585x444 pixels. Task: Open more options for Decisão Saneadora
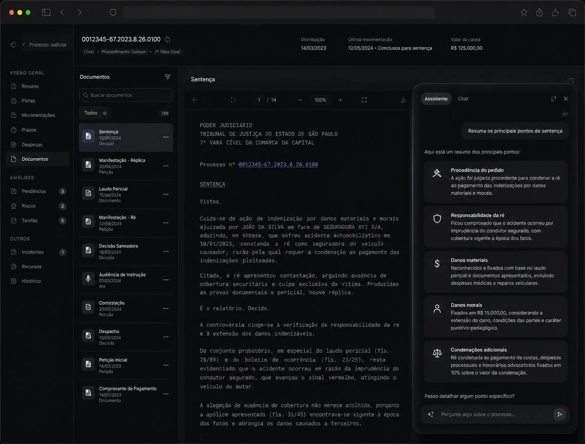(x=166, y=251)
